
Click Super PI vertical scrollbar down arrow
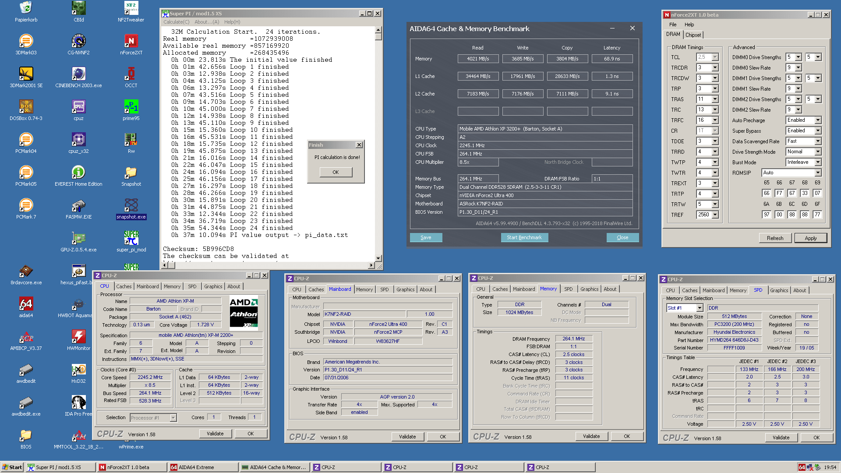(378, 258)
